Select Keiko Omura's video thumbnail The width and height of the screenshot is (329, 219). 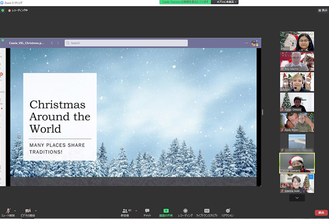click(297, 102)
